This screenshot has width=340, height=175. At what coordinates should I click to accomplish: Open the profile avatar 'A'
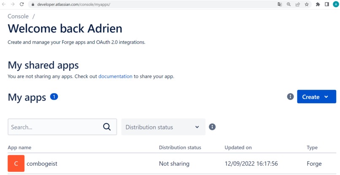(x=336, y=4)
